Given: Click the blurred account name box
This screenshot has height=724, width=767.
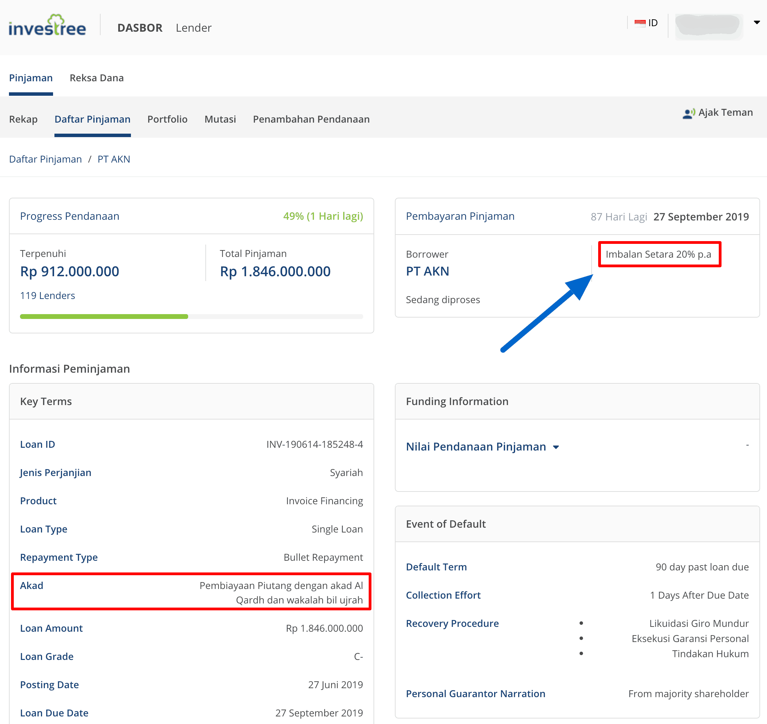Looking at the screenshot, I should tap(708, 25).
